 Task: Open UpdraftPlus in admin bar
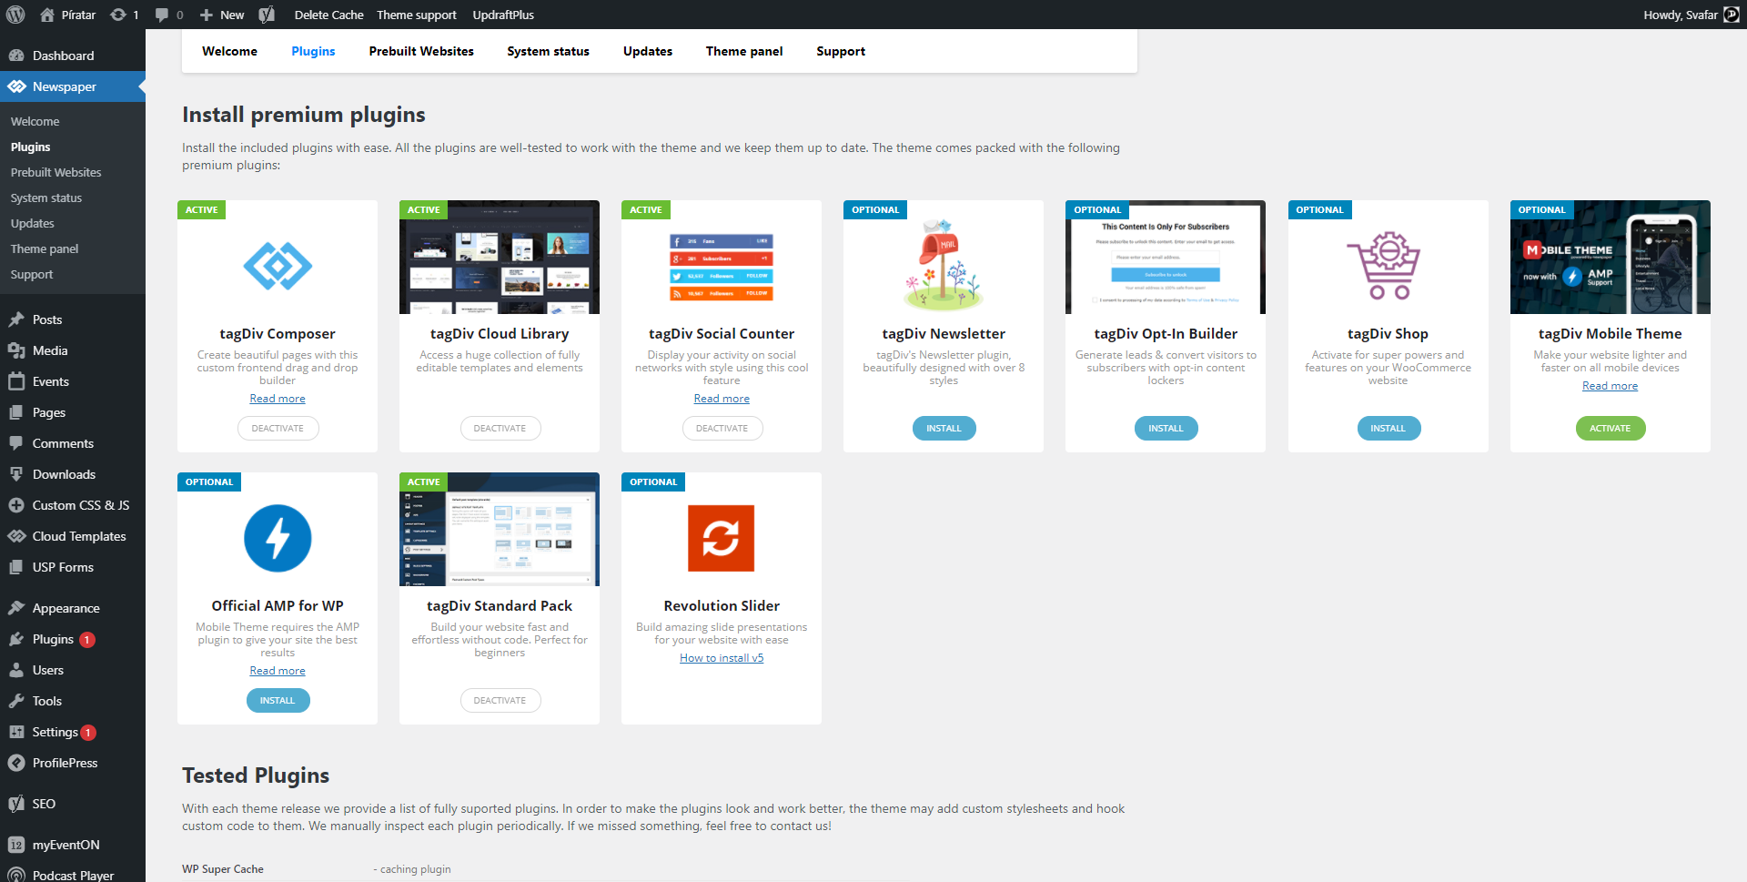503,15
